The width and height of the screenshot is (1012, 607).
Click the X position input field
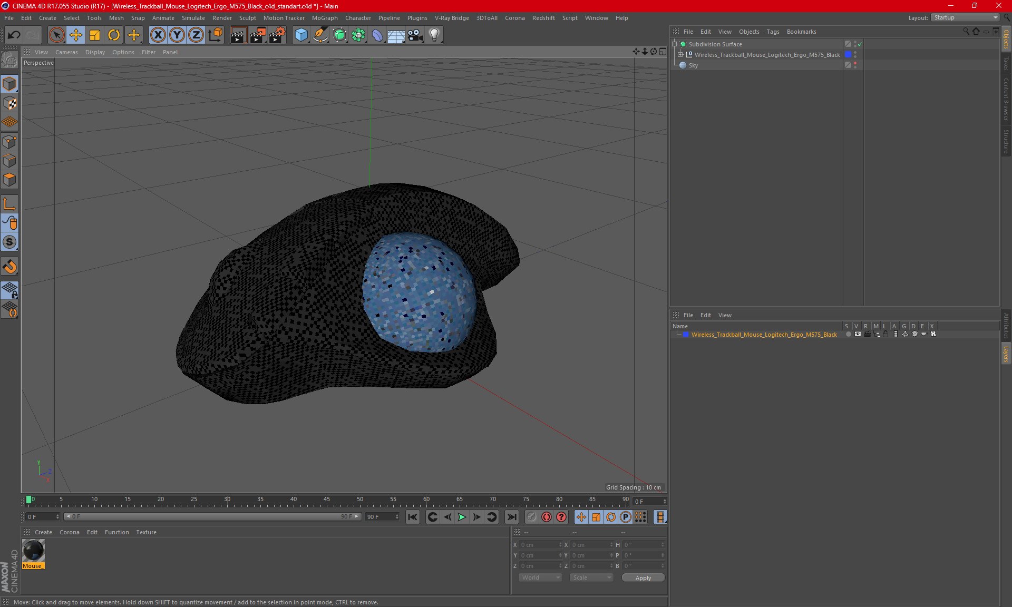(540, 545)
